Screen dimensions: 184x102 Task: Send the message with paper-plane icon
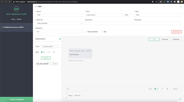tap(180, 99)
